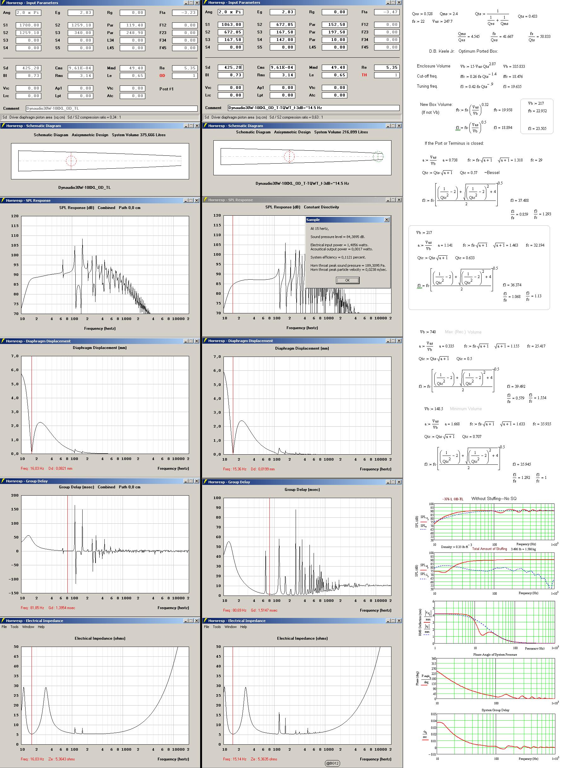Screen dimensions: 579x768
Task: Click the S4 field showing 142.00
Action: pyautogui.click(x=282, y=40)
